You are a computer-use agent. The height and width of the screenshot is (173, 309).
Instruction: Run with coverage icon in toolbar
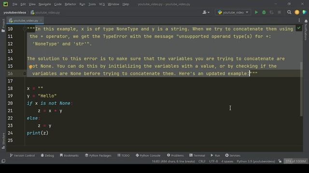pyautogui.click(x=271, y=12)
